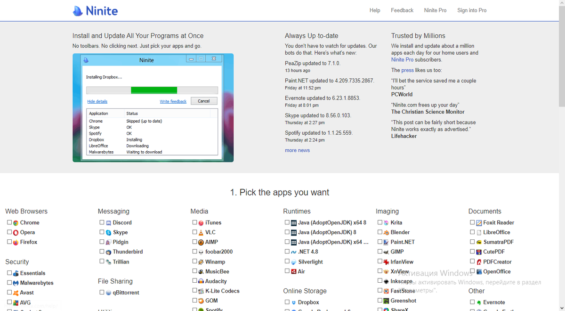
Task: Click the GIMP app icon
Action: click(x=386, y=252)
